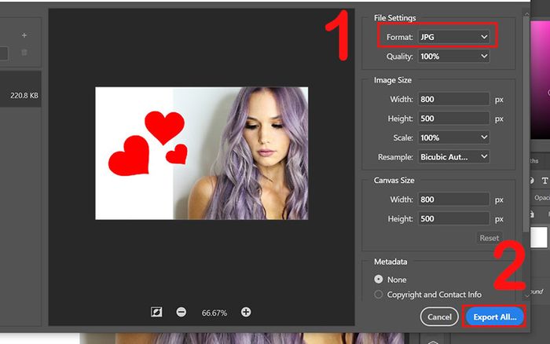Select Copyright and Contact Info radio button
The width and height of the screenshot is (550, 344).
click(379, 295)
